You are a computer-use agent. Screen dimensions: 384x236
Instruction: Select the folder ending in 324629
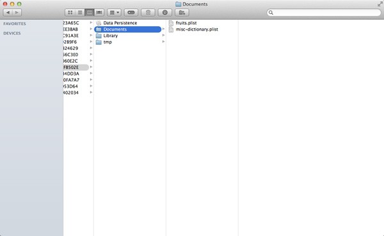(x=71, y=49)
